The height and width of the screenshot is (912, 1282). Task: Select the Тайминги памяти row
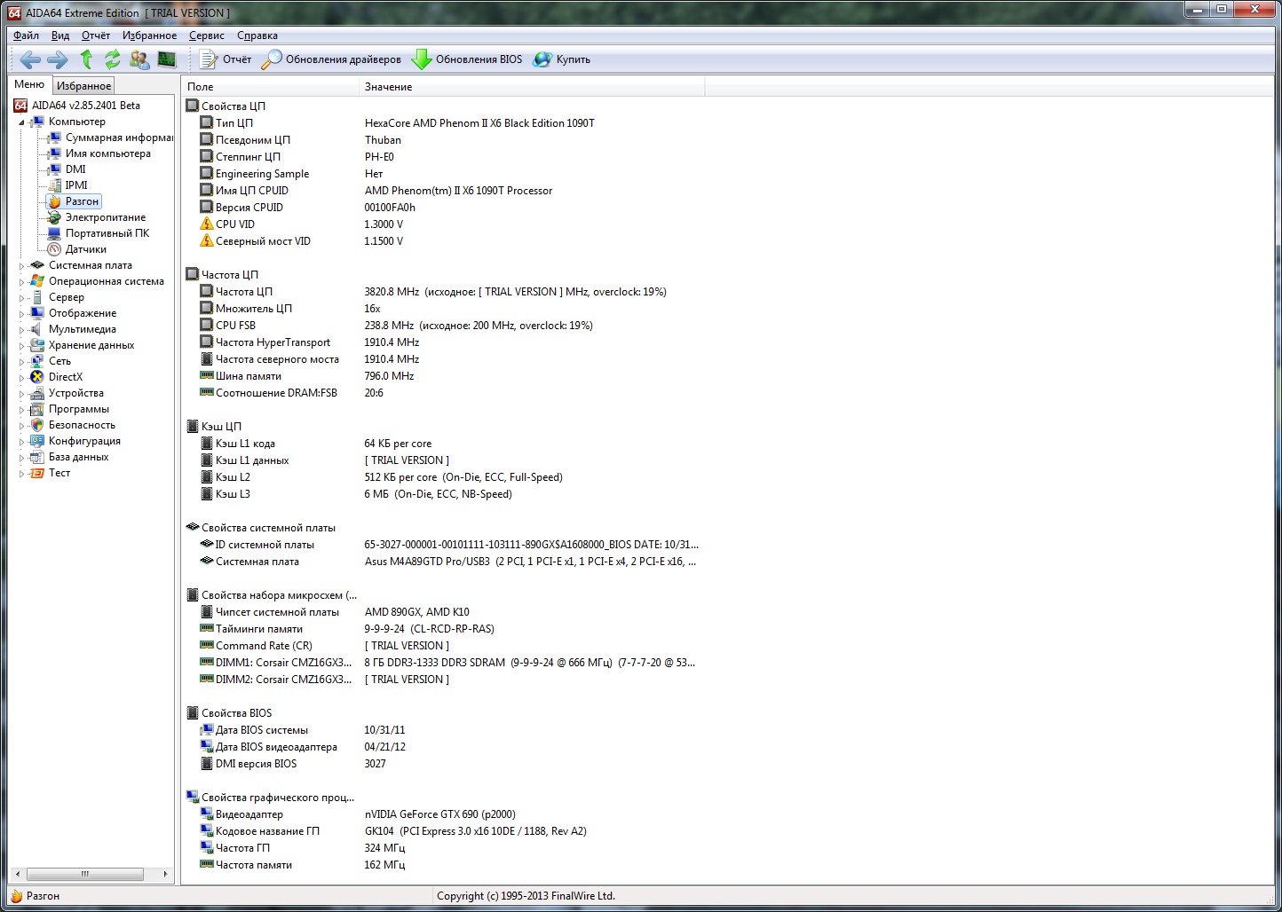pos(444,629)
